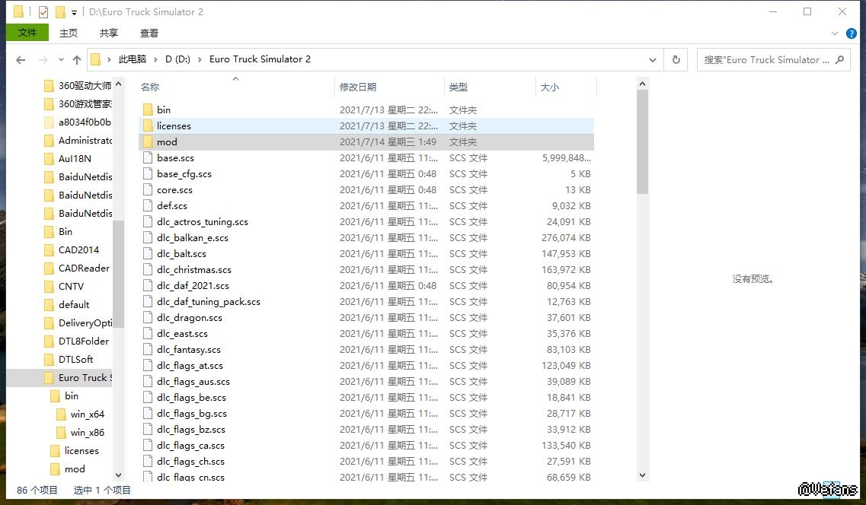Go up one folder level with the up arrow
The height and width of the screenshot is (505, 866).
(76, 60)
